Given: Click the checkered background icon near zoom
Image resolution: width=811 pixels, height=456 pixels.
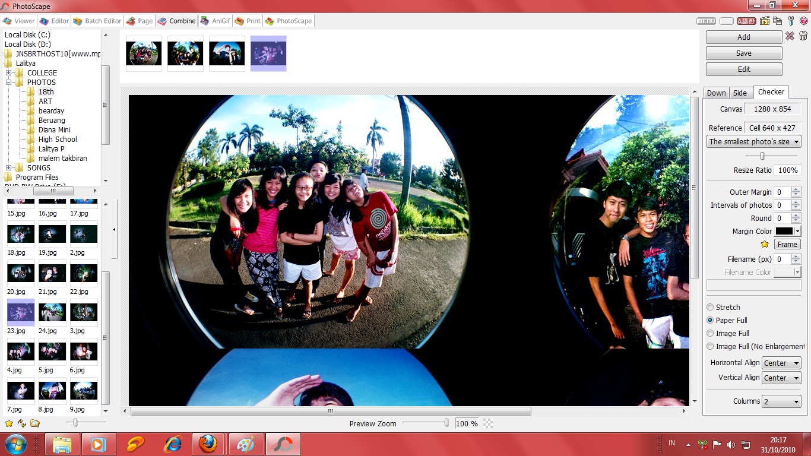Looking at the screenshot, I should (488, 423).
